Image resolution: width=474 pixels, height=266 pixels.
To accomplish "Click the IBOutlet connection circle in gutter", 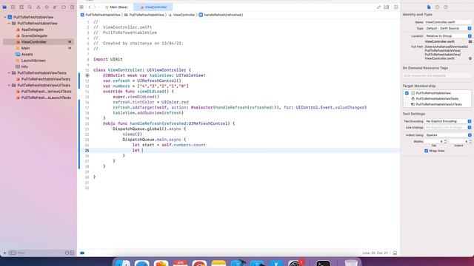I will pos(87,75).
